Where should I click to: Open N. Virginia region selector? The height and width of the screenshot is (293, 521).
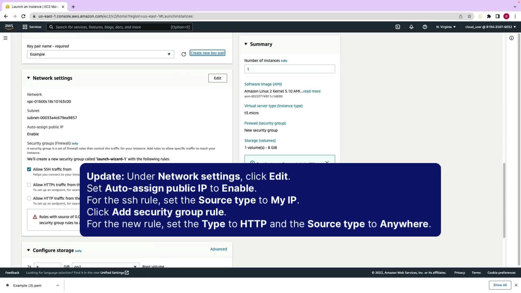[x=446, y=27]
